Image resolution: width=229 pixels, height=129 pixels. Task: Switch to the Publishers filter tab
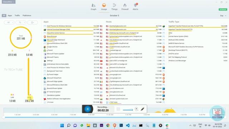[x=27, y=15]
